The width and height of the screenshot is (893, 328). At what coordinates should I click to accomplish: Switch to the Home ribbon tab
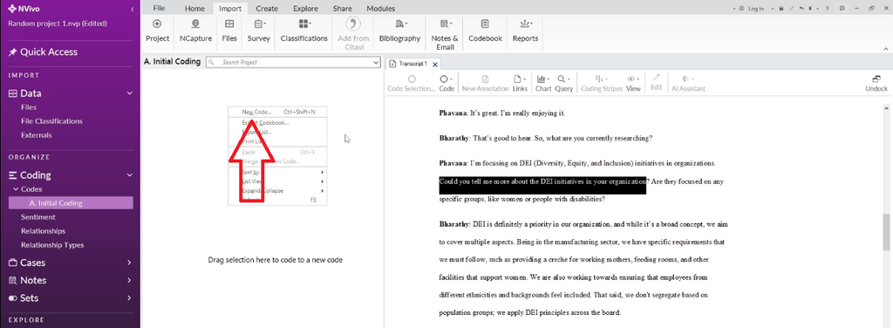194,9
